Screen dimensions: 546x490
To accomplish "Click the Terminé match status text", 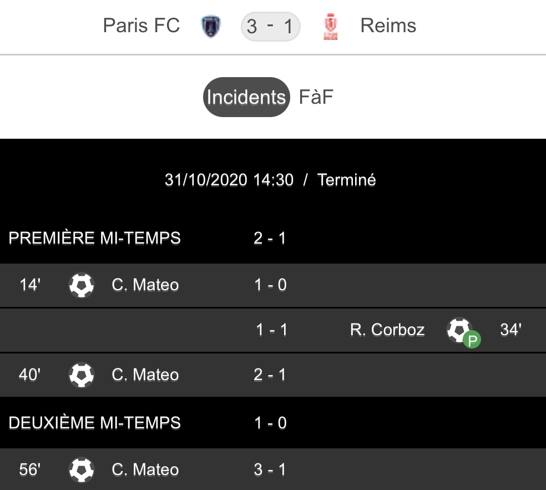I will pos(347,180).
